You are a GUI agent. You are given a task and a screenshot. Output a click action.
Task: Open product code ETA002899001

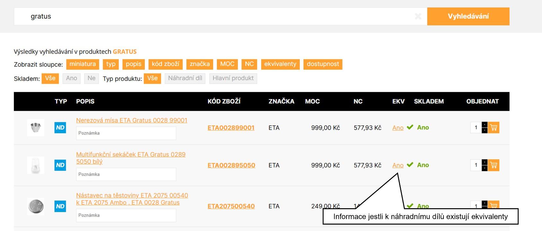pyautogui.click(x=231, y=128)
